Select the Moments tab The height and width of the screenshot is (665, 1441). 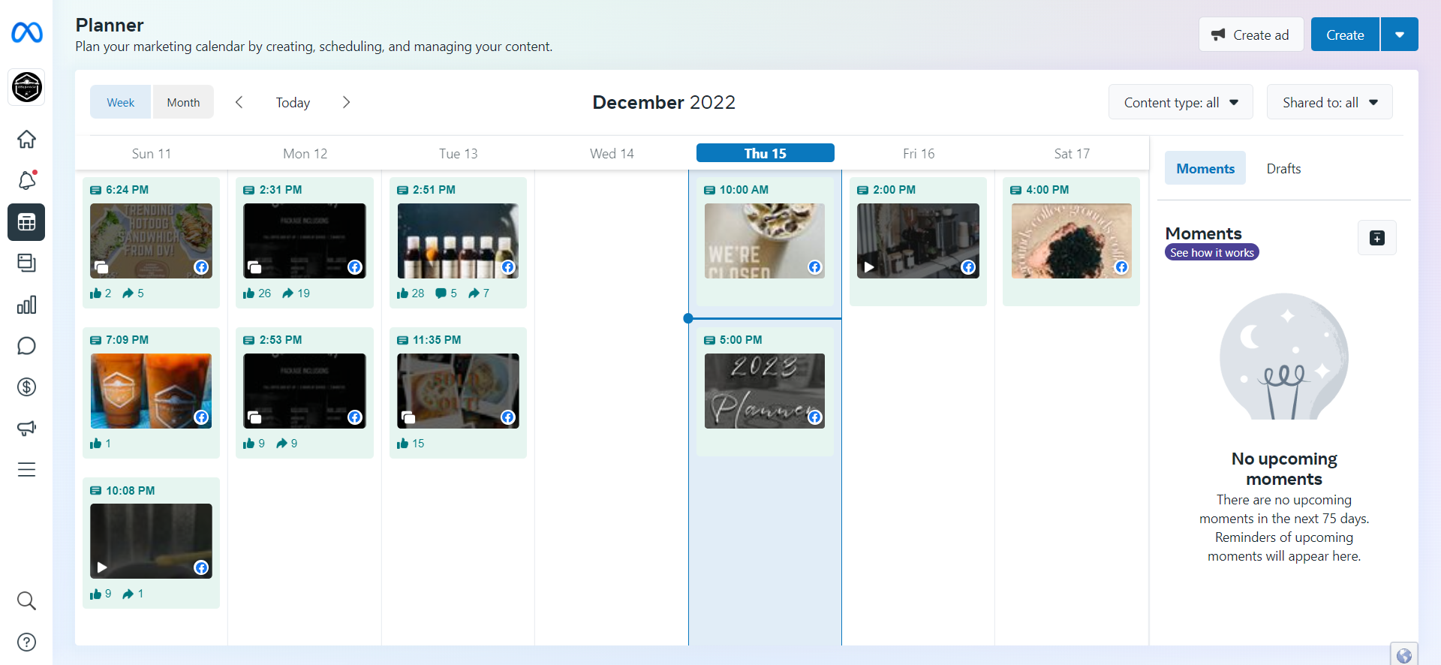click(x=1205, y=168)
